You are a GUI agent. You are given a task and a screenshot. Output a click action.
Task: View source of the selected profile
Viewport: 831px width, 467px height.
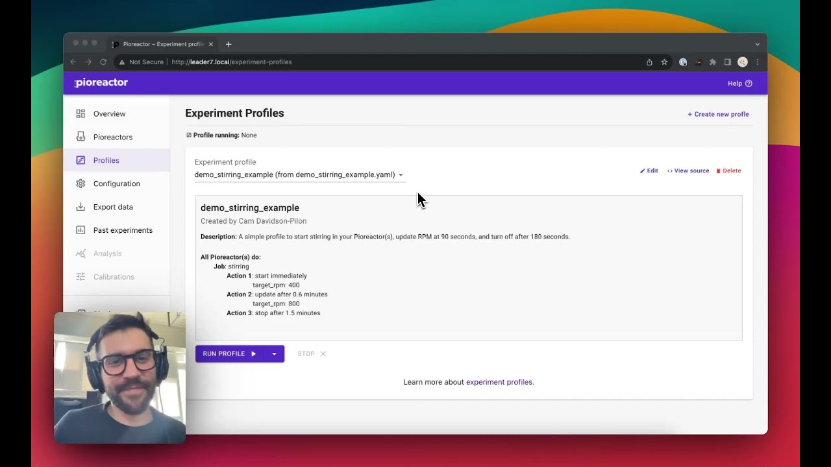point(688,171)
